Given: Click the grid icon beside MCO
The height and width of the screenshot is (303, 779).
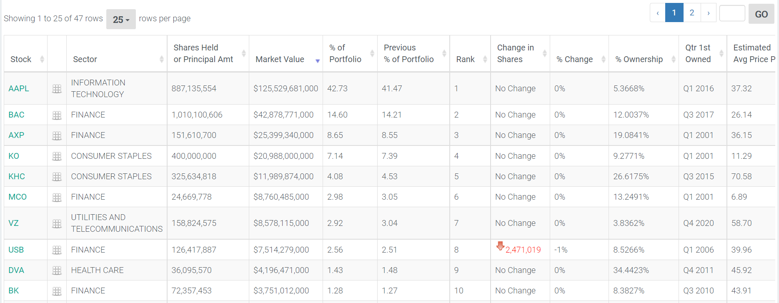Looking at the screenshot, I should pyautogui.click(x=57, y=197).
